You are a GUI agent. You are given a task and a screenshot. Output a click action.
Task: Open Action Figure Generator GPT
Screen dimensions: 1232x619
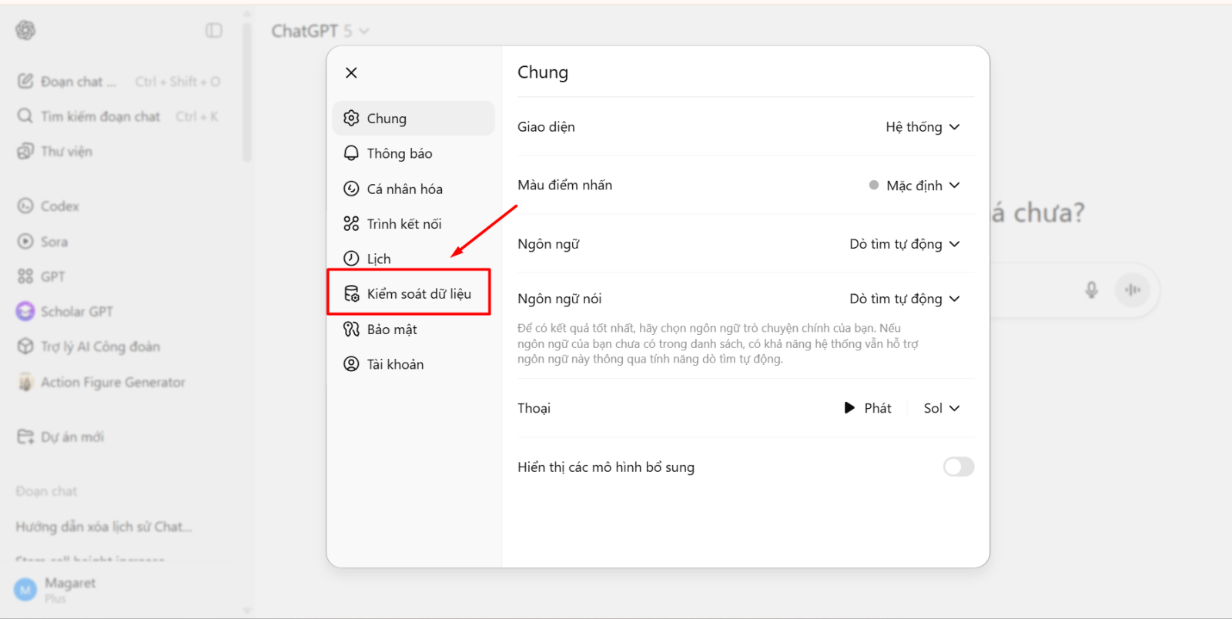119,382
